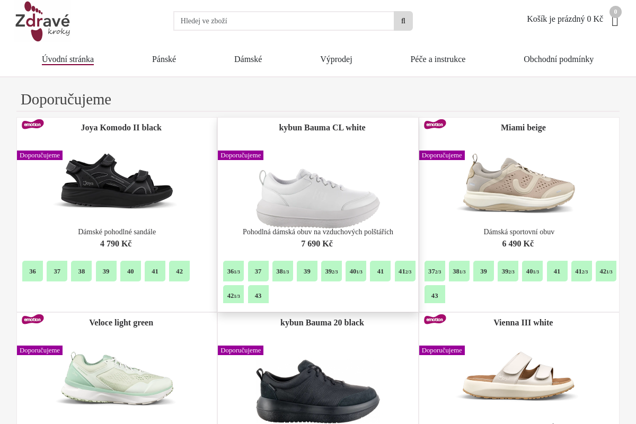Select size 39 for Joya Komodo II
This screenshot has height=424, width=636.
[106, 271]
